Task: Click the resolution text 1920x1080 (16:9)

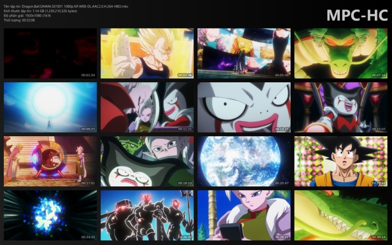Action: pos(38,16)
